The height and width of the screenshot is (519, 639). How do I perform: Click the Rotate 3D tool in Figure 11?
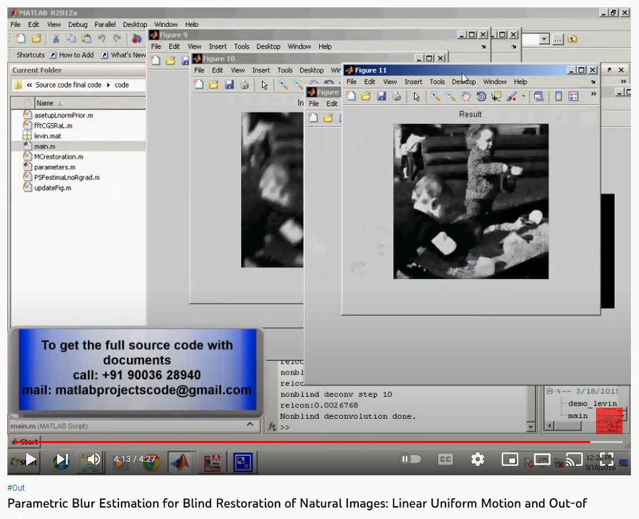[x=481, y=97]
